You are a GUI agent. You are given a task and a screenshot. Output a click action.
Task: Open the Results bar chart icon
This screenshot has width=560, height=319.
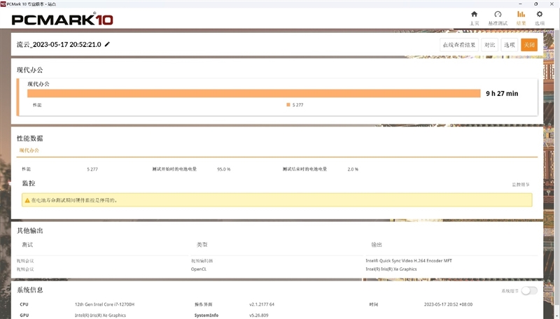click(521, 14)
